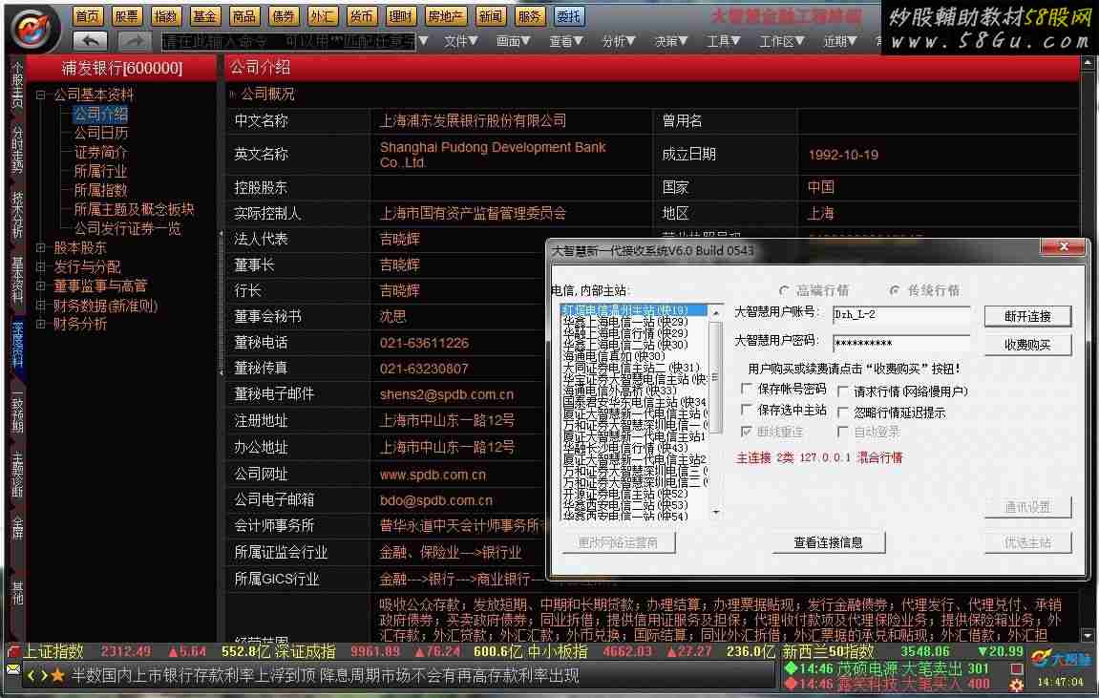The image size is (1099, 698).
Task: Click the left arrow in news ticker
Action: click(x=32, y=676)
